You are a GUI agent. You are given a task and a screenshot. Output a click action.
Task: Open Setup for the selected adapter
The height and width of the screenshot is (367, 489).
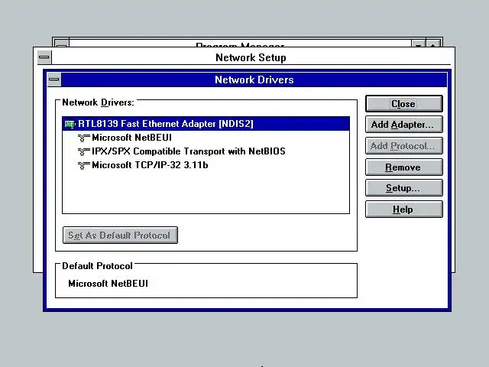404,188
